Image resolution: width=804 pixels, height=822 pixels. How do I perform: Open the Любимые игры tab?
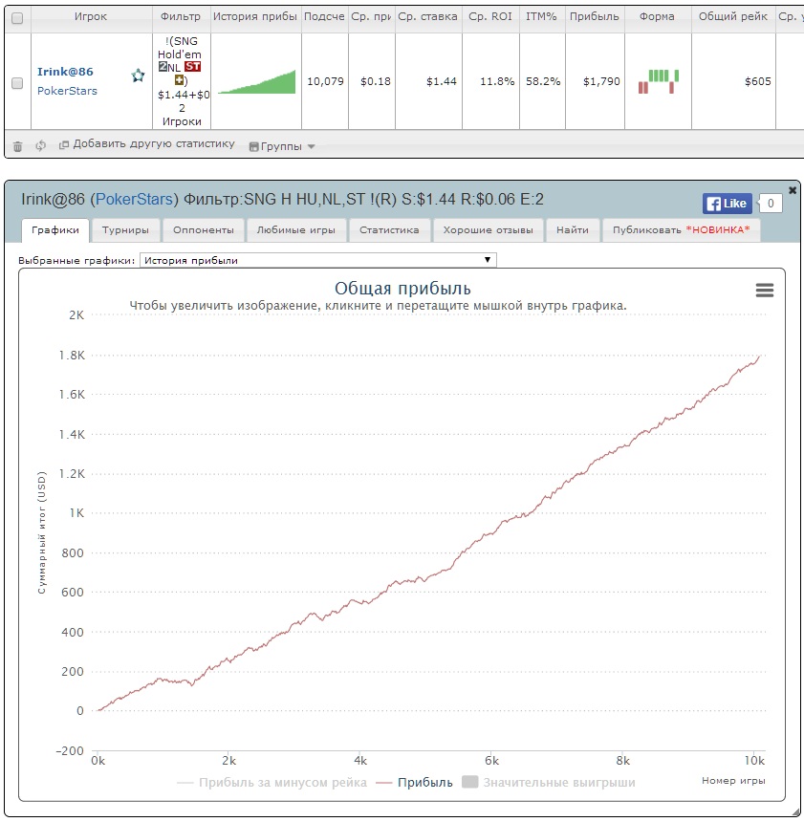coord(295,230)
